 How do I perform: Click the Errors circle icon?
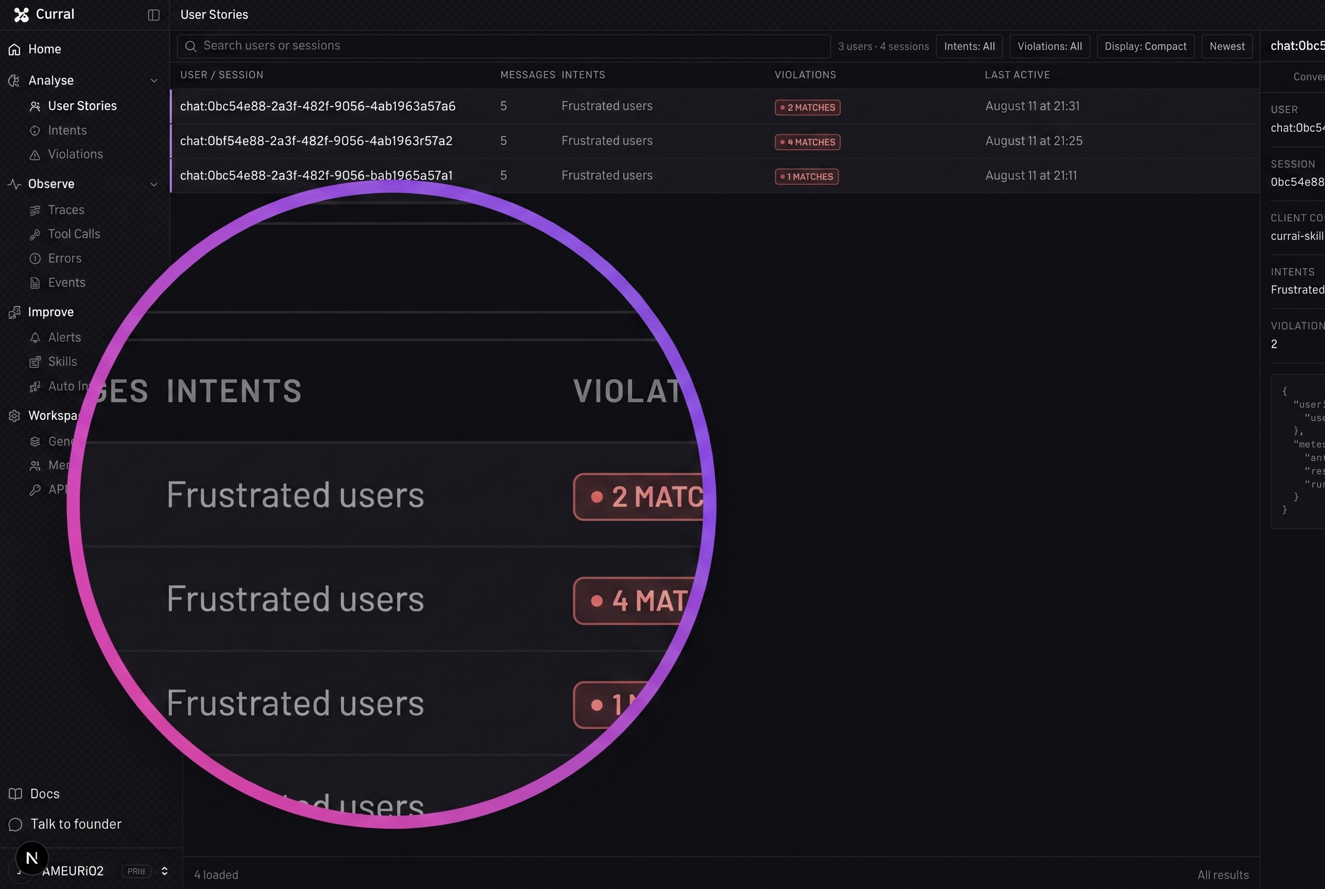35,258
